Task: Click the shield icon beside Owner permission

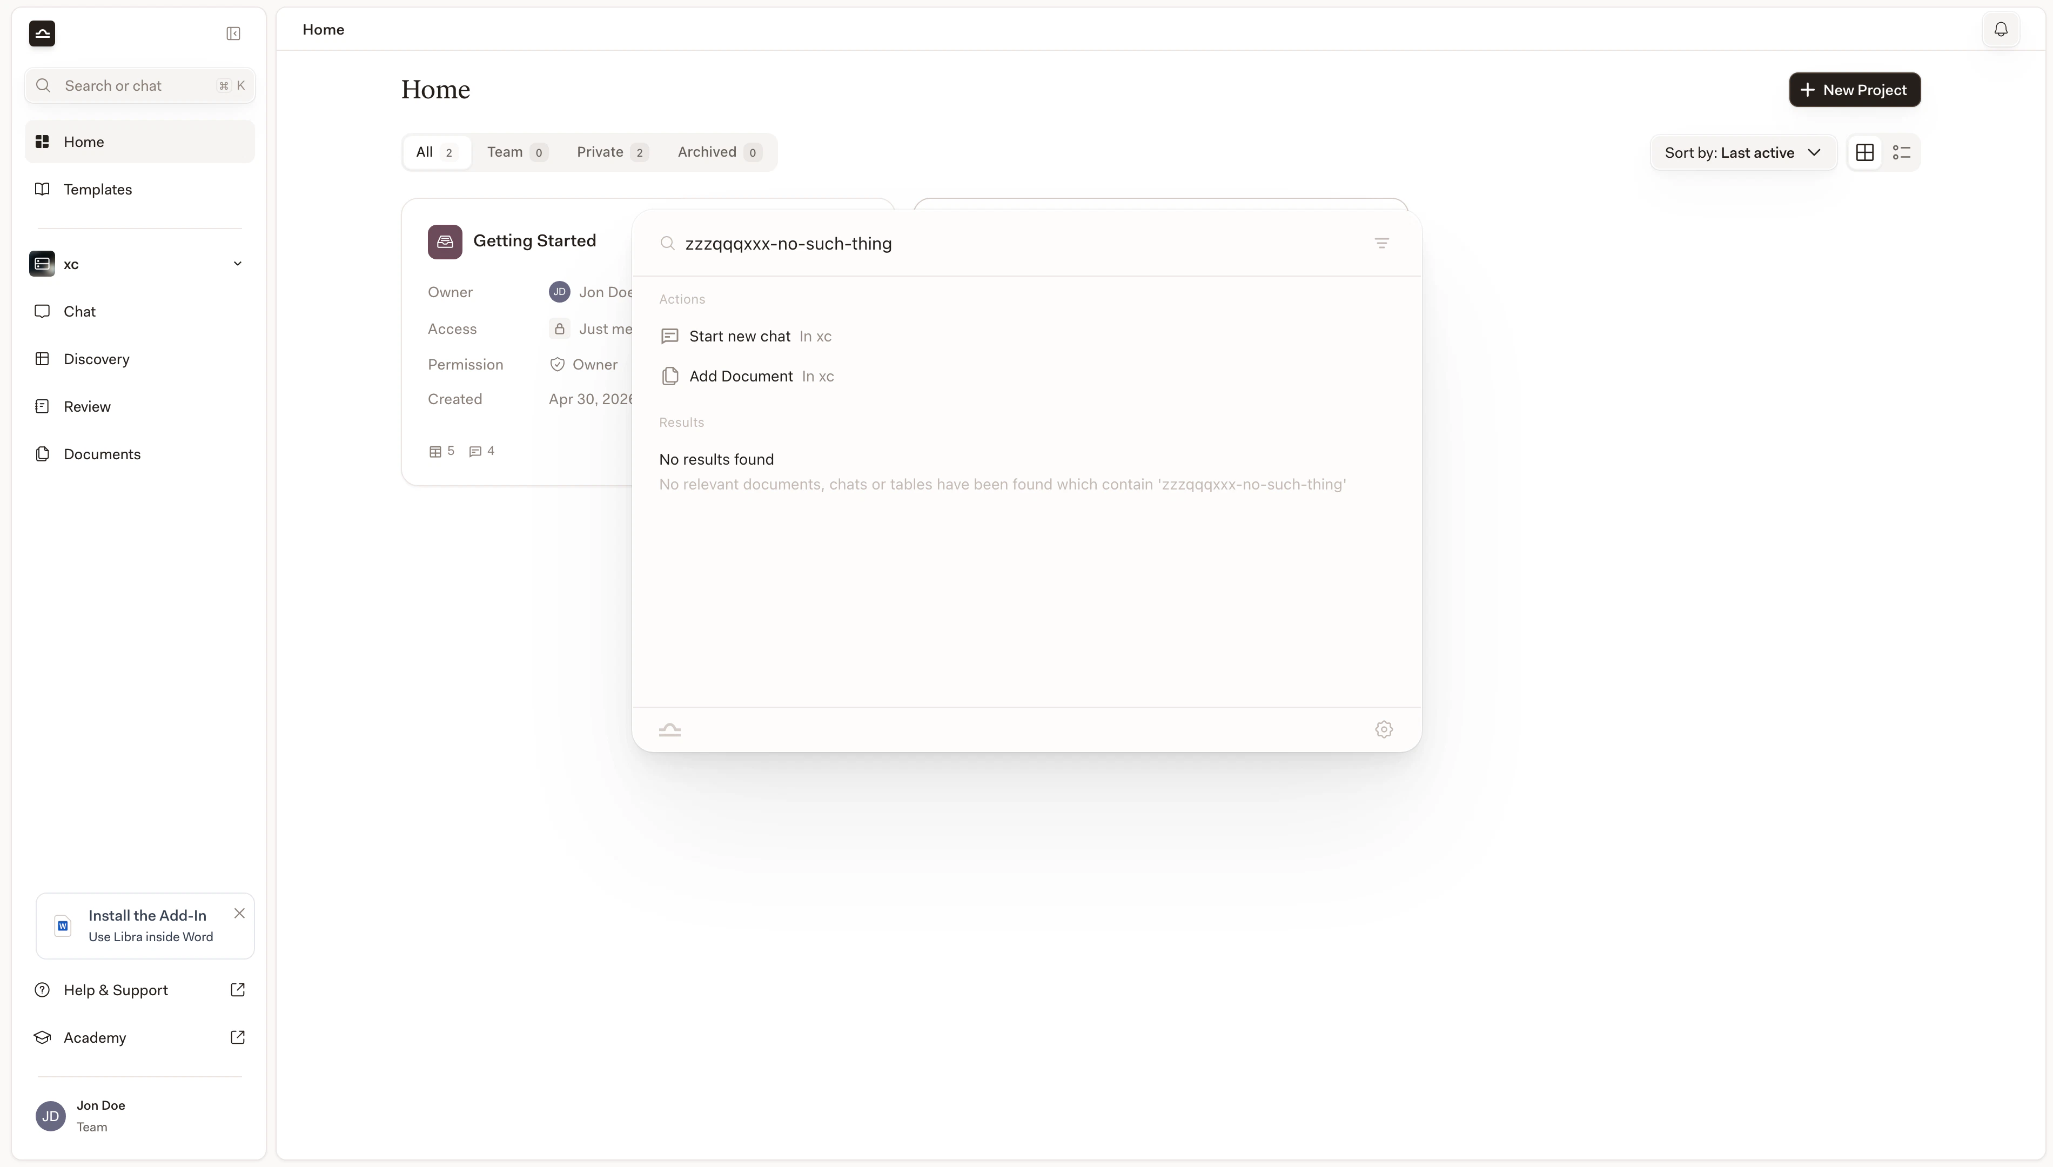Action: click(x=557, y=365)
